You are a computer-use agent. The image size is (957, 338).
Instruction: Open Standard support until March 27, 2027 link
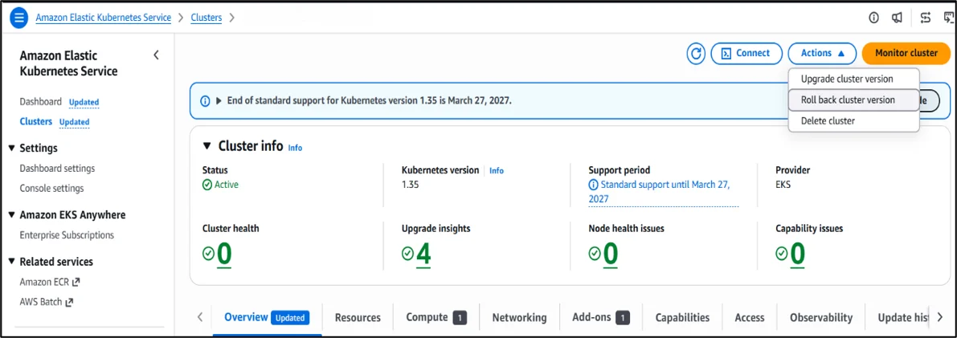pos(664,192)
